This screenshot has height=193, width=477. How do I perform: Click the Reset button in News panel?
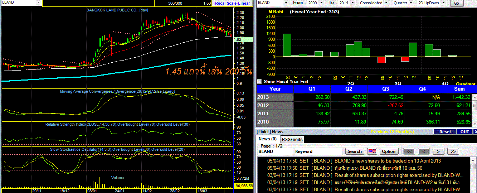[445, 132]
